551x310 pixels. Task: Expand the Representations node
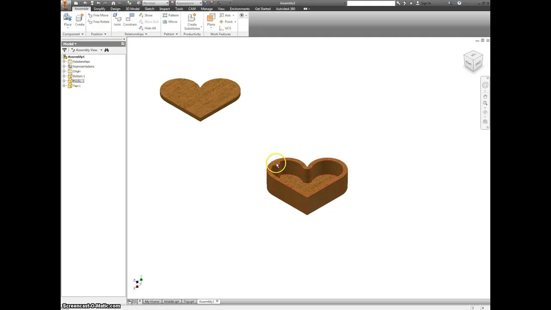(x=65, y=66)
